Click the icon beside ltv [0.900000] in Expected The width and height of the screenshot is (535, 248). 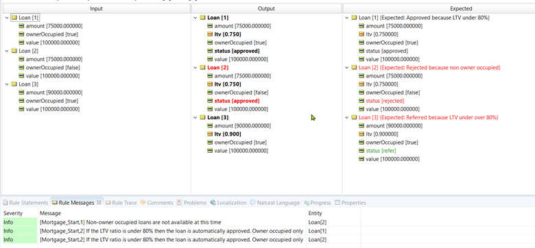[361, 134]
